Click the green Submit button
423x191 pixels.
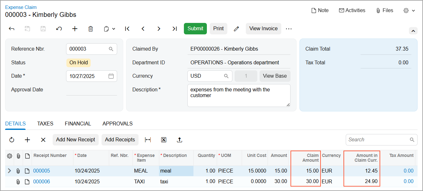tap(195, 29)
